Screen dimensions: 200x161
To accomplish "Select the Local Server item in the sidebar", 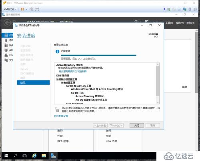I will pos(8,40).
